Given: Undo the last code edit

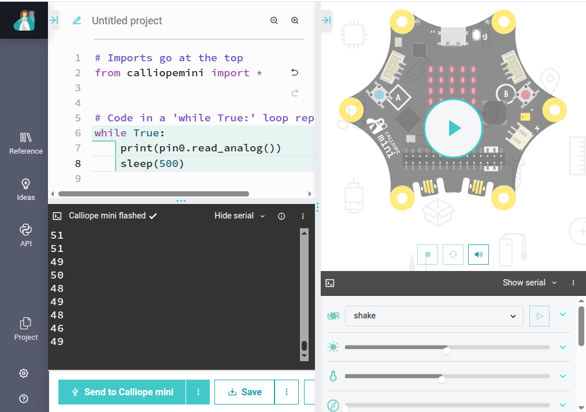Looking at the screenshot, I should (x=295, y=72).
